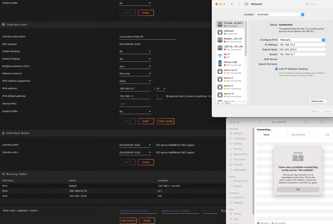
Task: Click DONE under the Routing Table
Action: coord(147,221)
